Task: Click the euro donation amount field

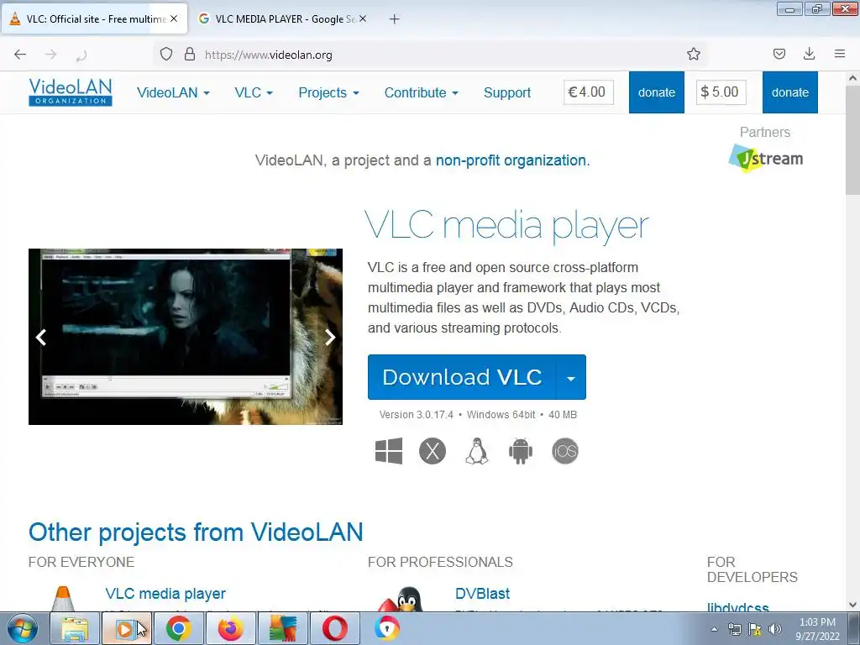Action: [589, 92]
